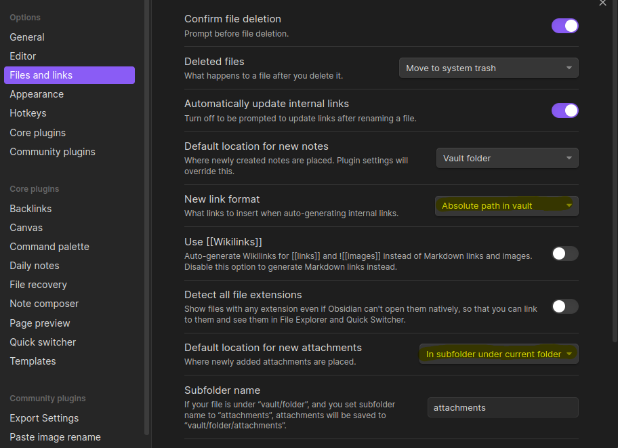The image size is (618, 448).
Task: Open Default location for new attachments dropdown
Action: coord(499,354)
